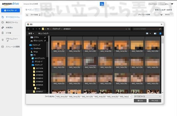Refresh the folder with the refresh icon
177x116 pixels.
coord(129,29)
